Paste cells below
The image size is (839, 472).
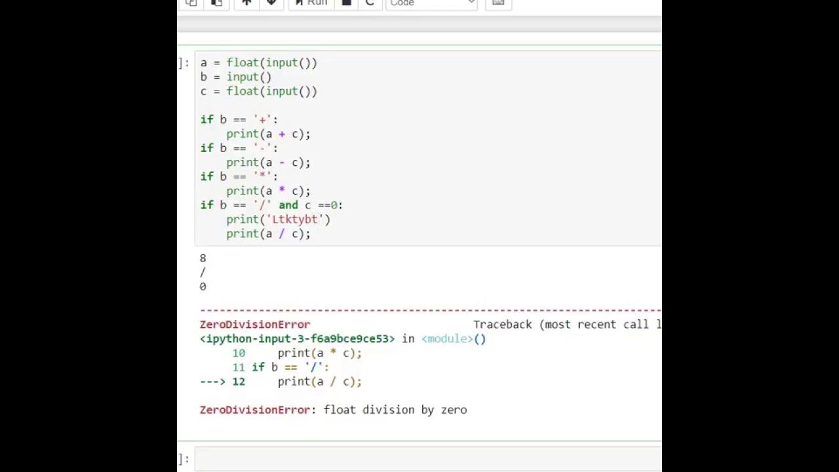216,3
